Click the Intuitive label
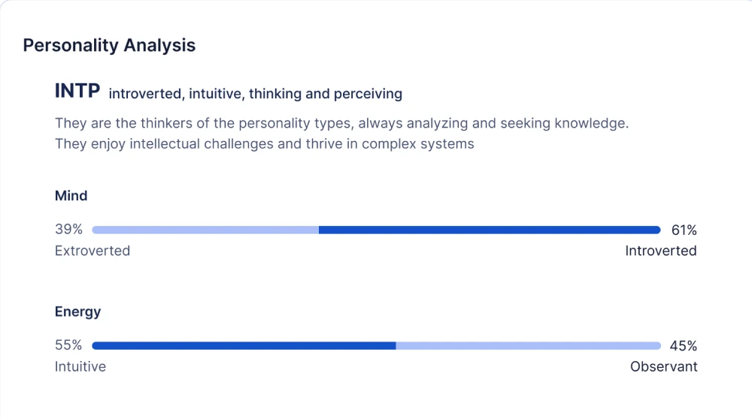Image resolution: width=752 pixels, height=418 pixels. (80, 367)
